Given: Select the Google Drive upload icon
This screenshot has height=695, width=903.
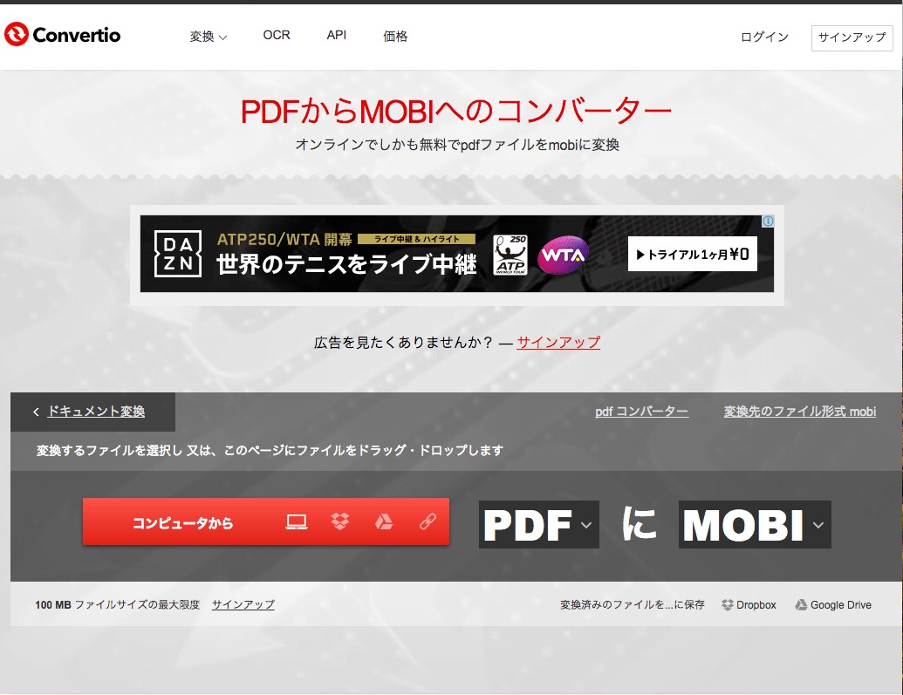Looking at the screenshot, I should click(384, 522).
